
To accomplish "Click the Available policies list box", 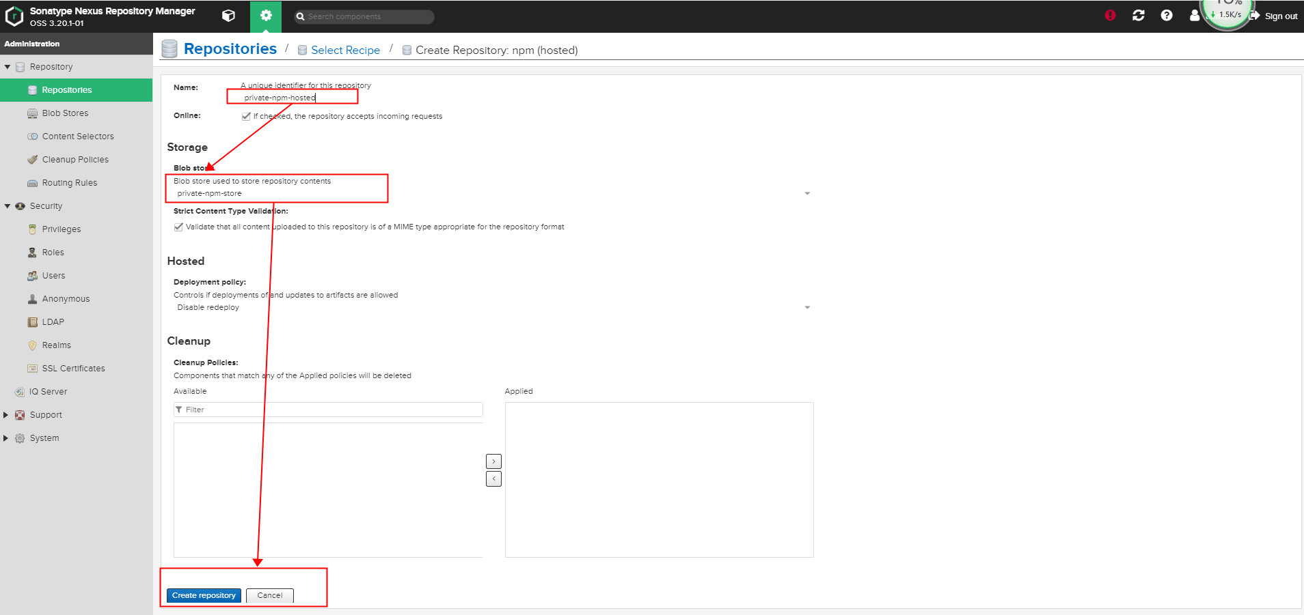I will [328, 490].
